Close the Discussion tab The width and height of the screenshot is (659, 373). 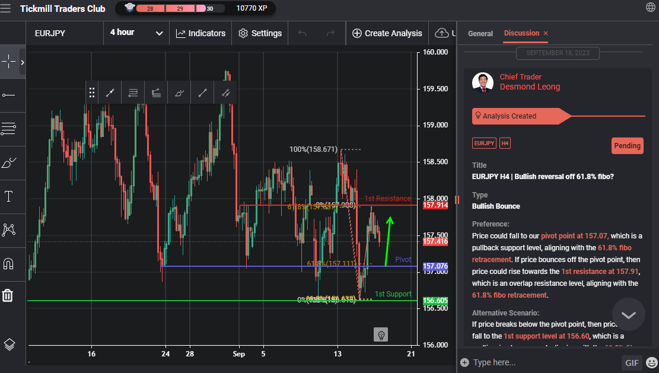click(x=546, y=33)
